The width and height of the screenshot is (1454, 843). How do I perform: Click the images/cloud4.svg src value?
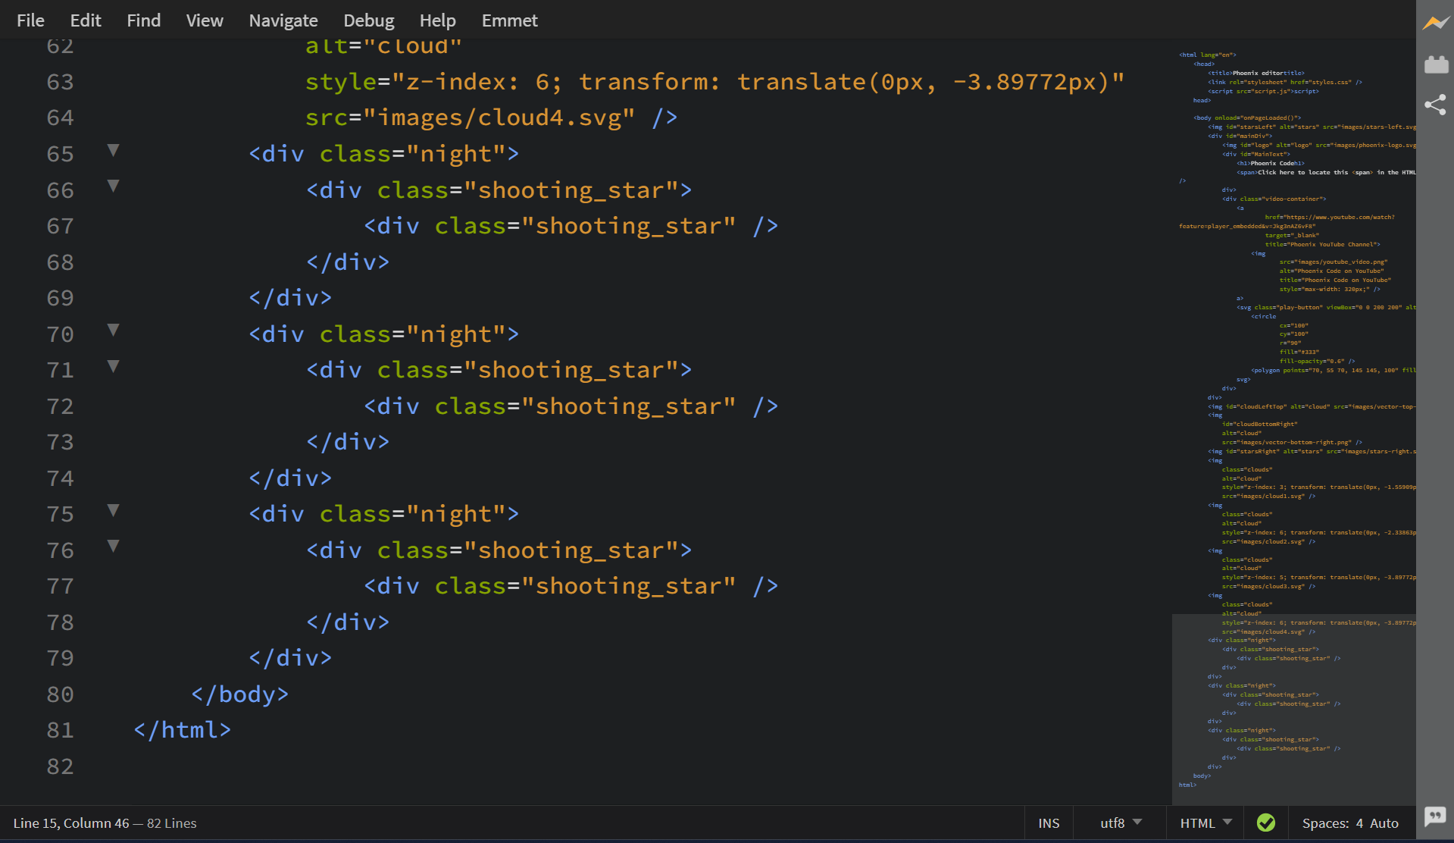(499, 118)
